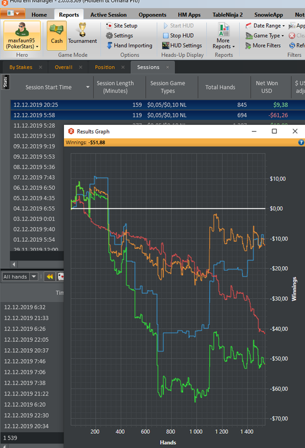Close the Results Graph window

295,131
